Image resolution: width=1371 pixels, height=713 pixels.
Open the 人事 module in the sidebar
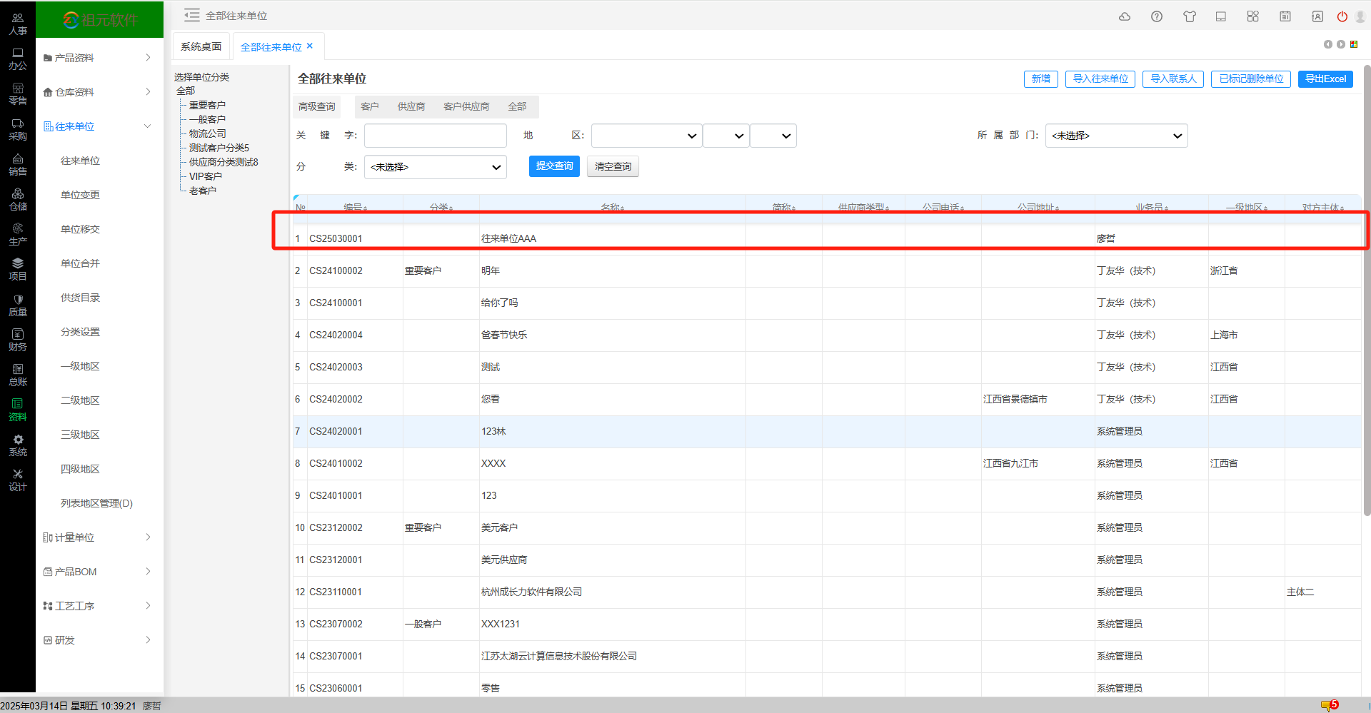click(18, 24)
